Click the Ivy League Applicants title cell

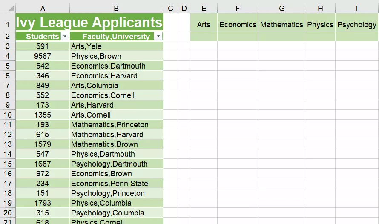(x=89, y=23)
